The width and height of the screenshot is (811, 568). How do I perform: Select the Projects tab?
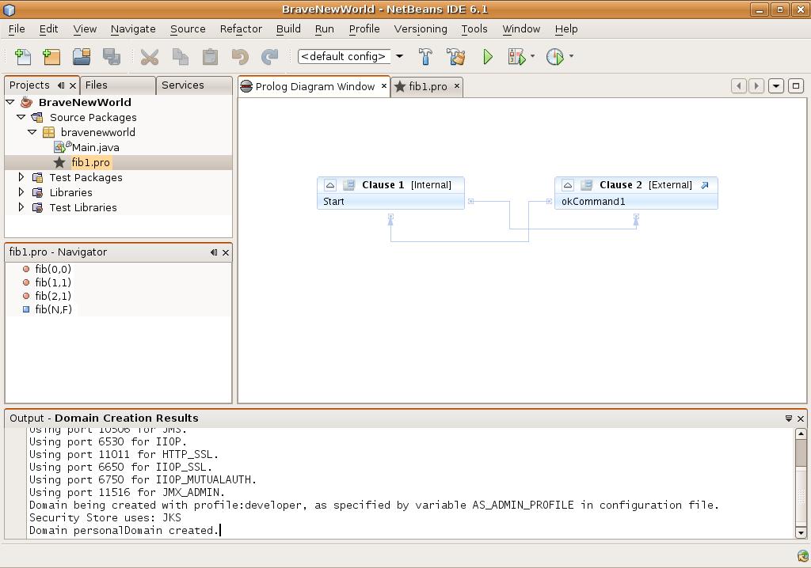click(x=29, y=85)
